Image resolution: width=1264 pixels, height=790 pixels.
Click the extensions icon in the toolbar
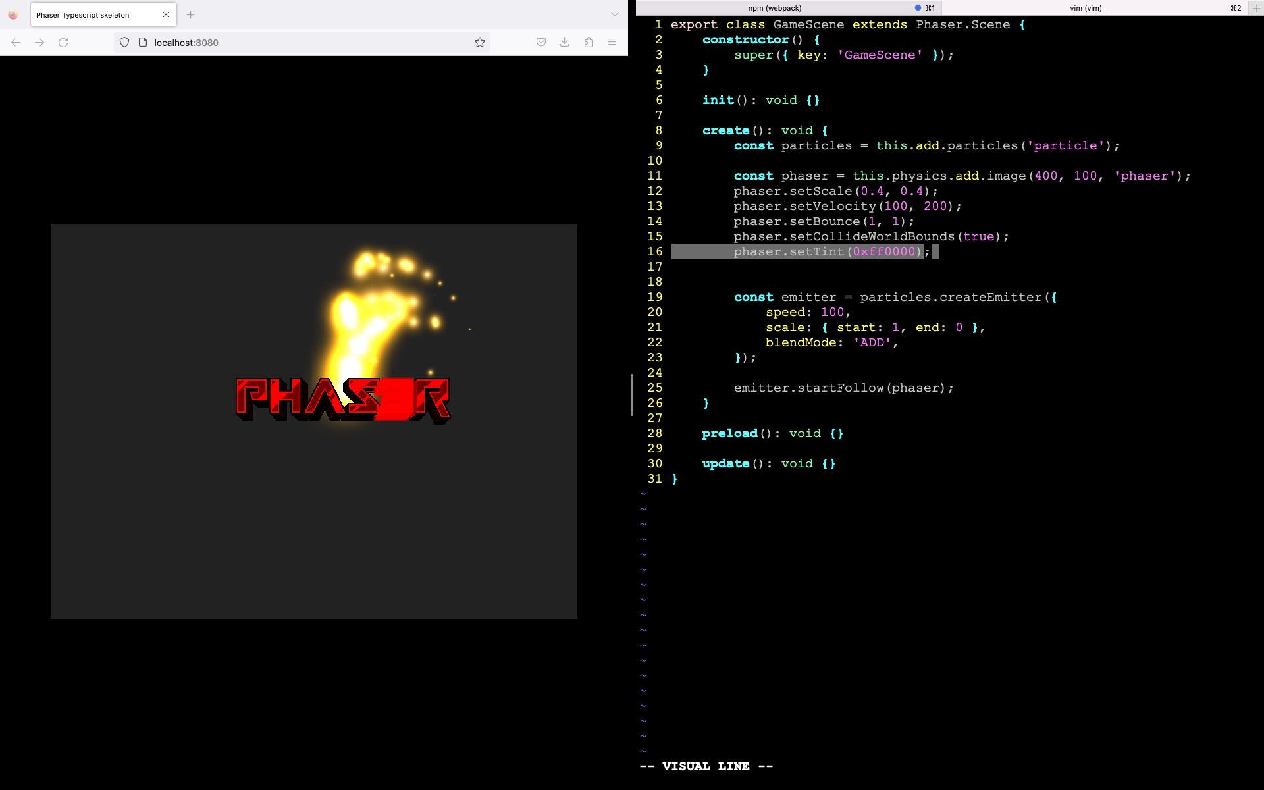[x=589, y=42]
